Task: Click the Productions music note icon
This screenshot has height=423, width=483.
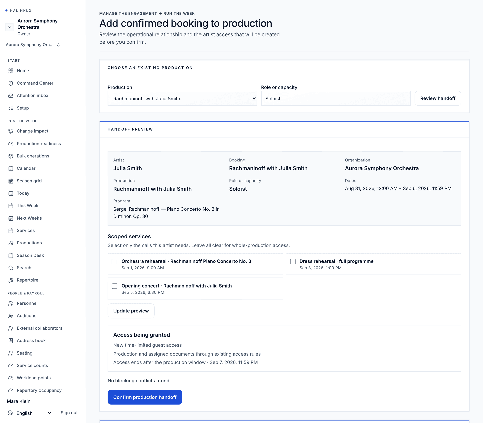Action: click(11, 243)
